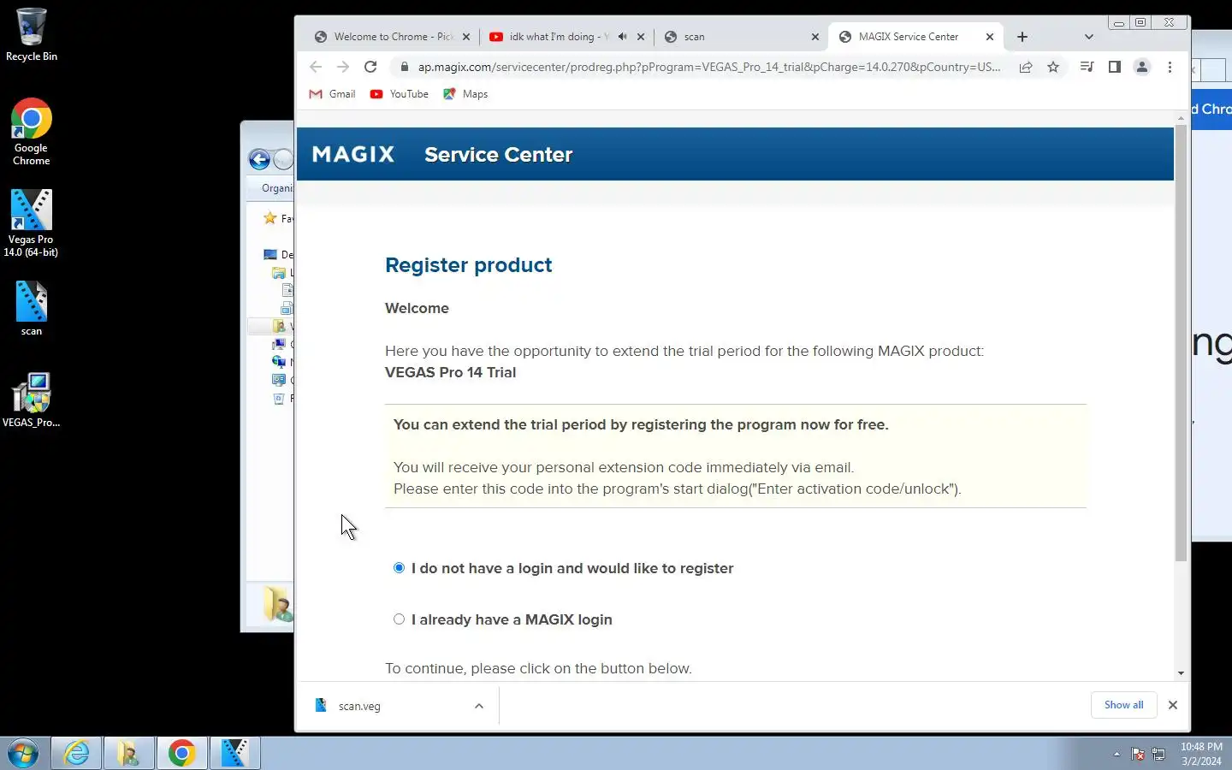Open Windows Explorer from taskbar
The height and width of the screenshot is (770, 1232).
click(x=129, y=754)
